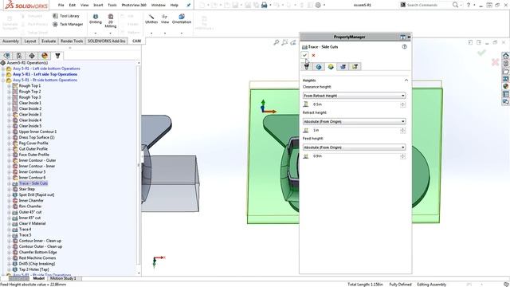Open Appearances sphere in task pane
Screen dimensions: 510x287
pos(505,86)
